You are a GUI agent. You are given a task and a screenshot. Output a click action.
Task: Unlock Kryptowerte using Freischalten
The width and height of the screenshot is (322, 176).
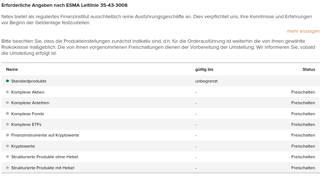point(303,146)
